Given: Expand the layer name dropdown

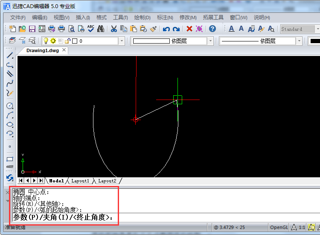Looking at the screenshot, I should [122, 41].
